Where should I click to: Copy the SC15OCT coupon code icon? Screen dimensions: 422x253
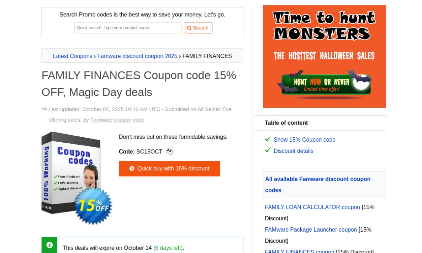coord(169,152)
